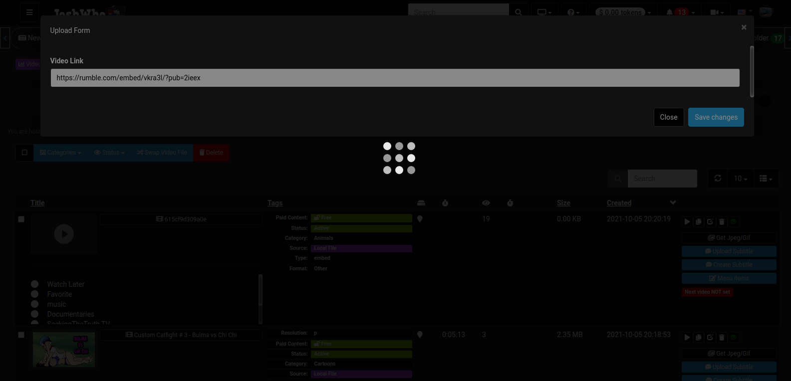Play the 615cf9d309a0e video
The width and height of the screenshot is (791, 381).
(687, 222)
